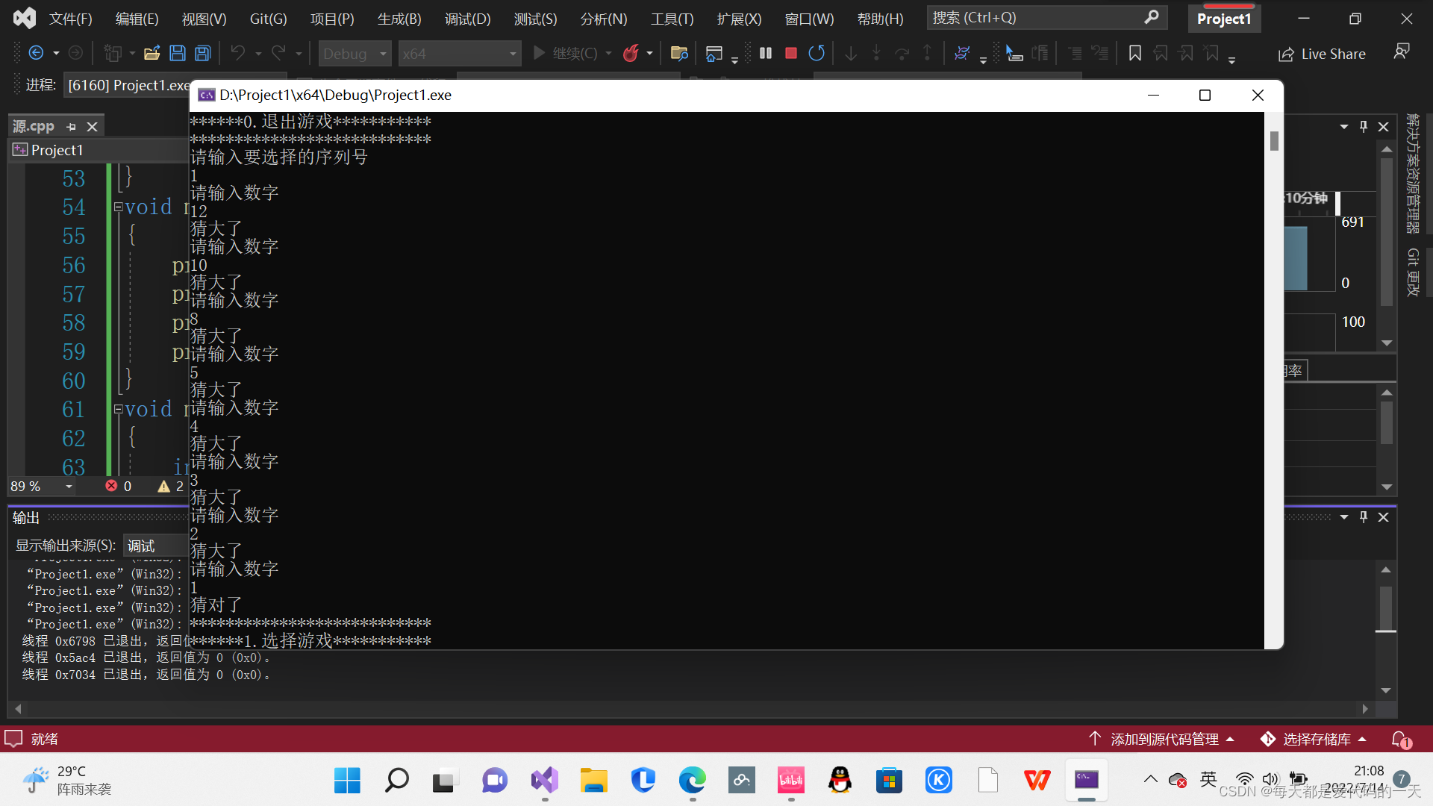Viewport: 1433px width, 806px height.
Task: Click the Stop Debugging red square icon
Action: click(791, 53)
